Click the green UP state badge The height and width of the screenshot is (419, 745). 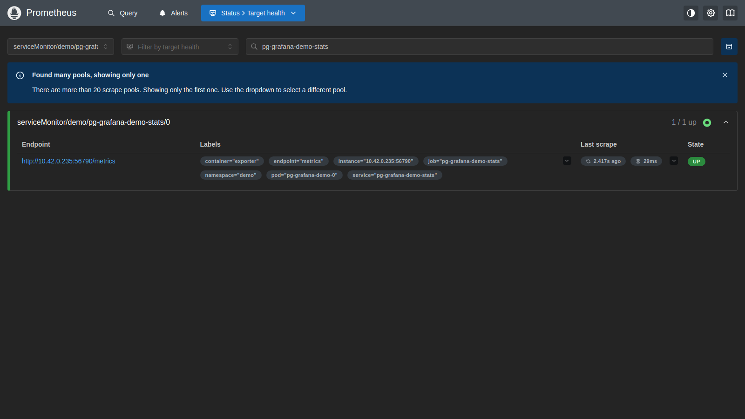[x=697, y=162]
